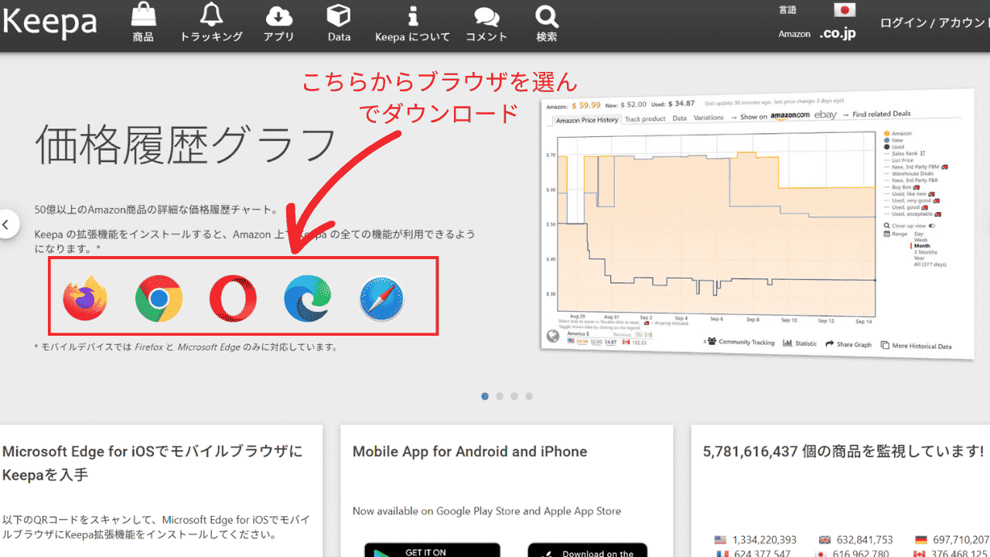
Task: Open the 商品 shopping bag menu
Action: pos(143,22)
